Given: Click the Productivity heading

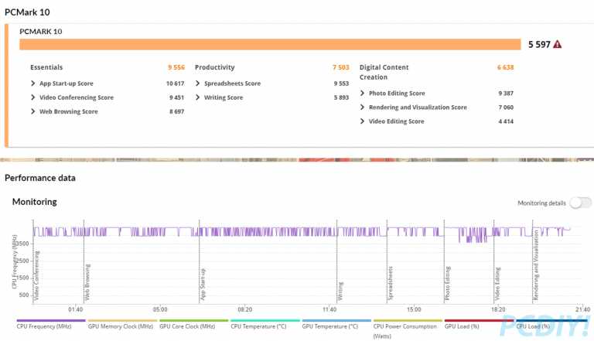Looking at the screenshot, I should (215, 67).
